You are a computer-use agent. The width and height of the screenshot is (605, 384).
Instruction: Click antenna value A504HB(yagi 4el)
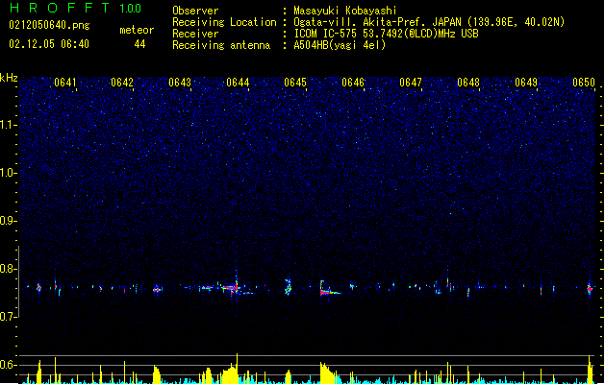point(340,45)
